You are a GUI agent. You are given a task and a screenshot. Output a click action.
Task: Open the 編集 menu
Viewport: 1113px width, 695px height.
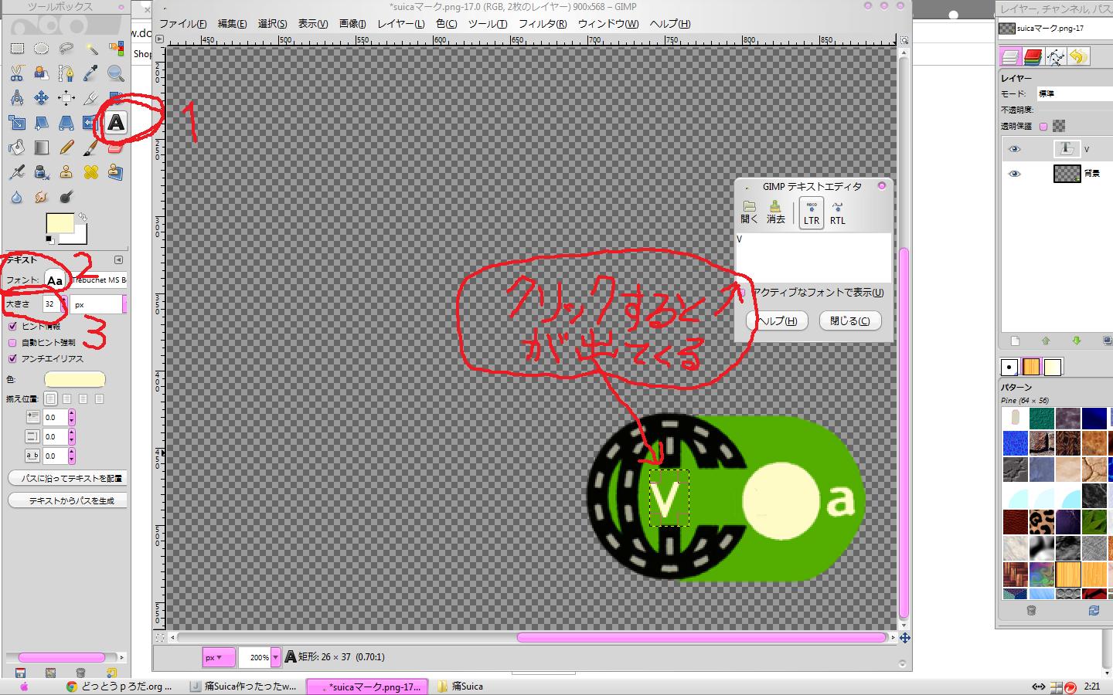click(x=233, y=24)
